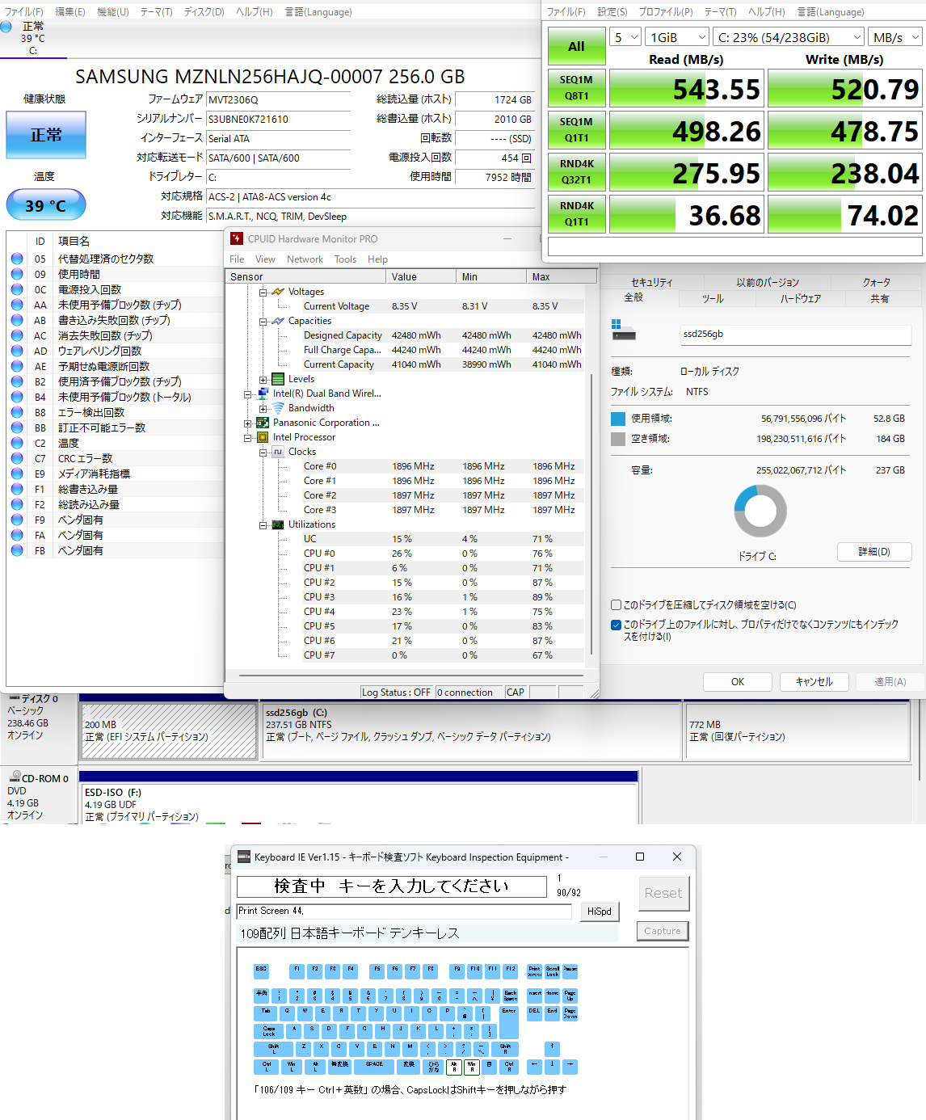Select the Bandwidth Wi-Fi icon
The image size is (926, 1120).
[x=278, y=408]
